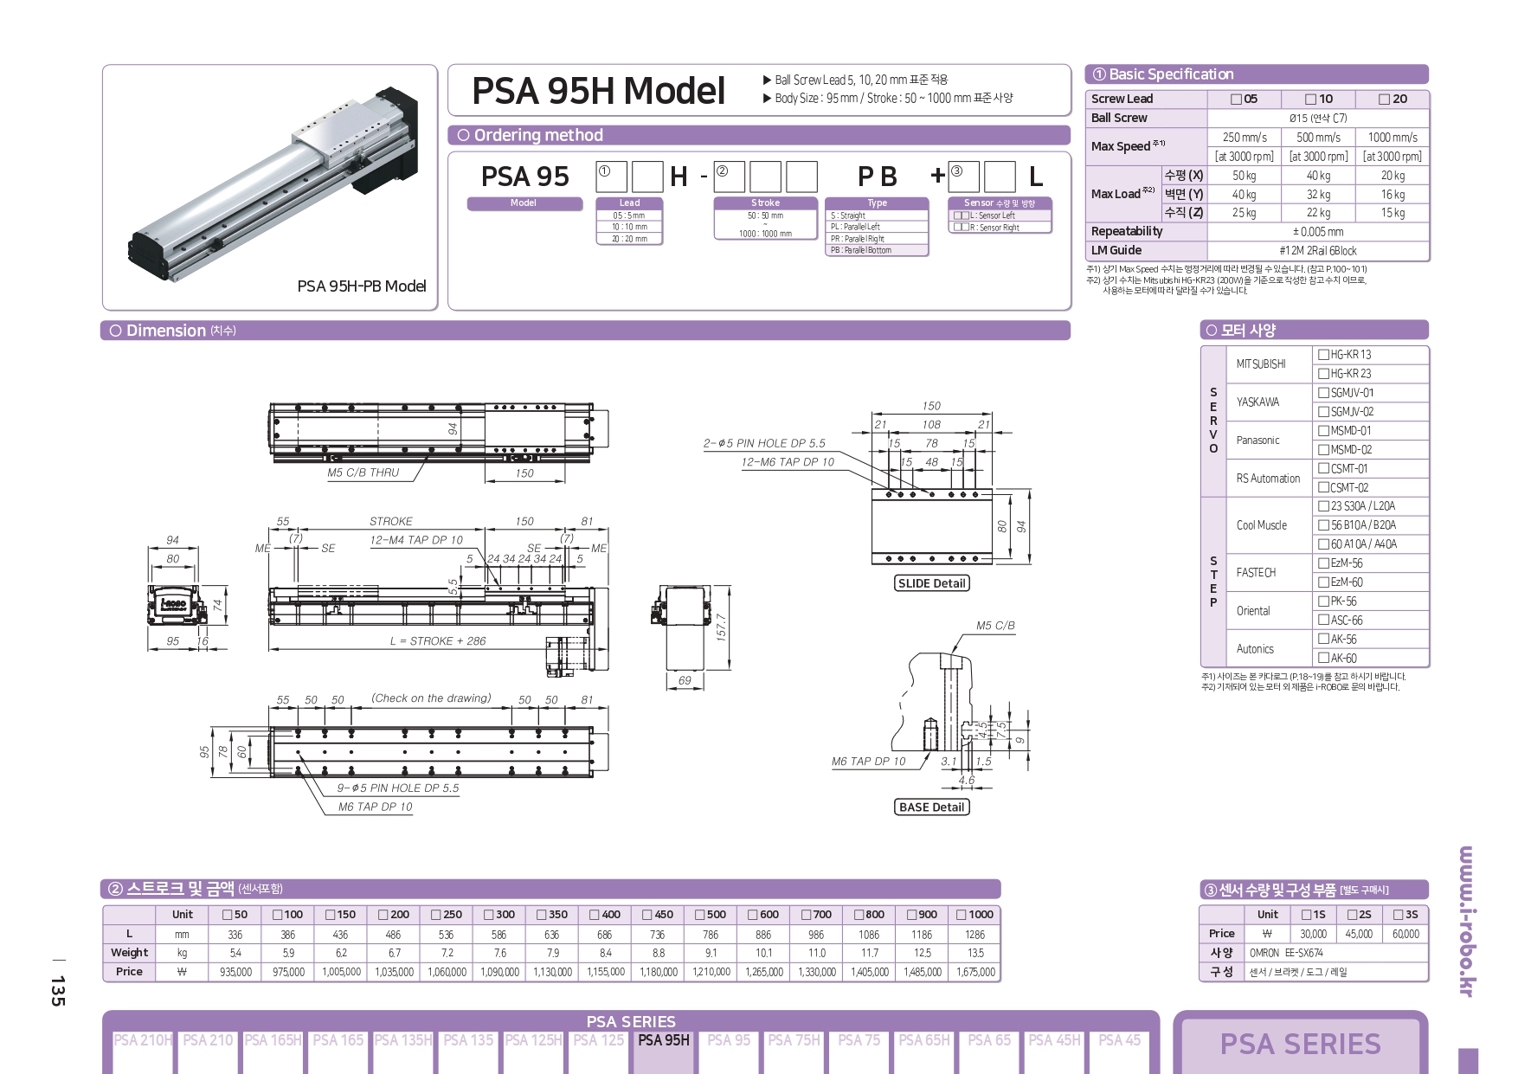Click the Ordering method header

[759, 135]
